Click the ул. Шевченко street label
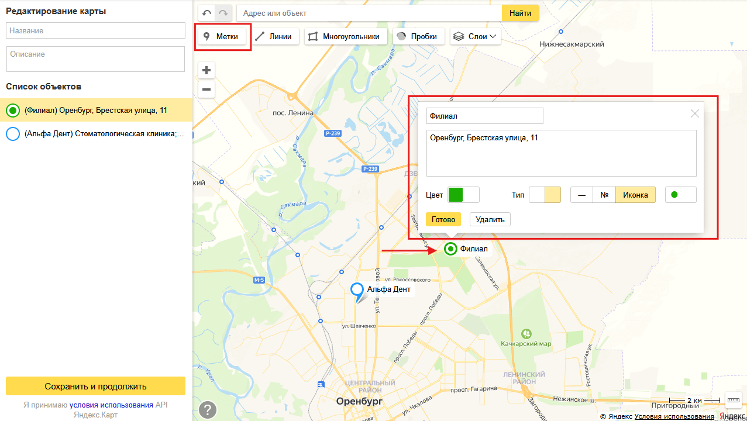Screen dimensions: 747x421 (359, 326)
